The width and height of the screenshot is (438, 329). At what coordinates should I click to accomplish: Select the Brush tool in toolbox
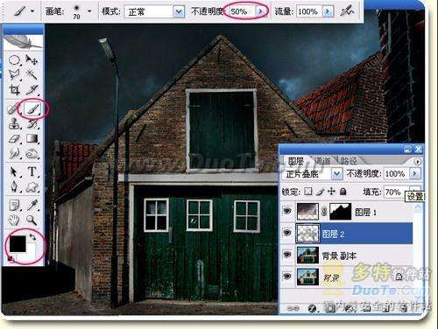pos(32,109)
